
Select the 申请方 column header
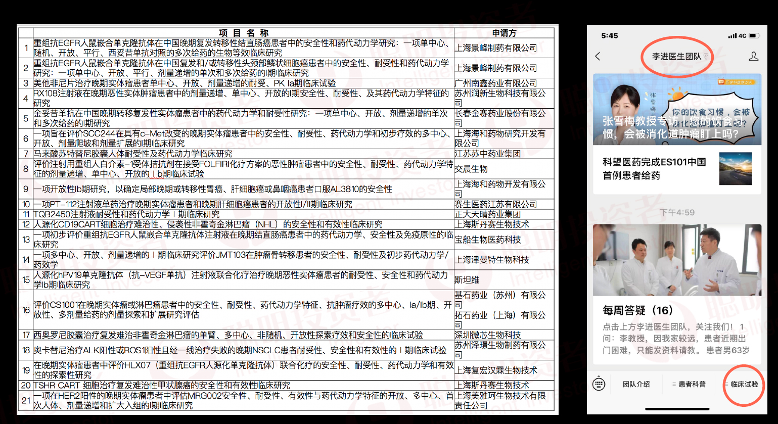point(504,33)
